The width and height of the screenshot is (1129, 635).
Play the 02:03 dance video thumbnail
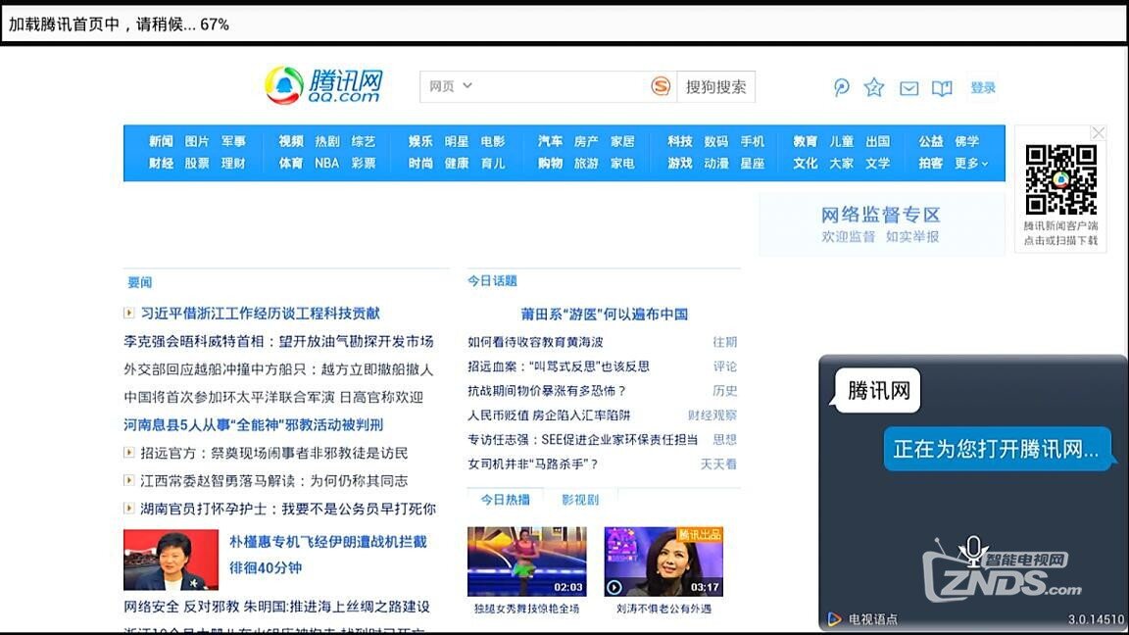(527, 562)
